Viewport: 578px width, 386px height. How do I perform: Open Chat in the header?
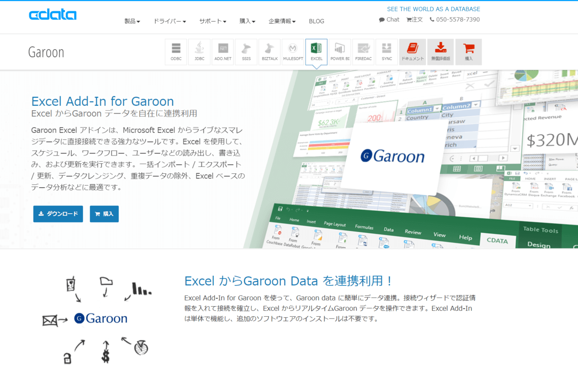pyautogui.click(x=389, y=20)
